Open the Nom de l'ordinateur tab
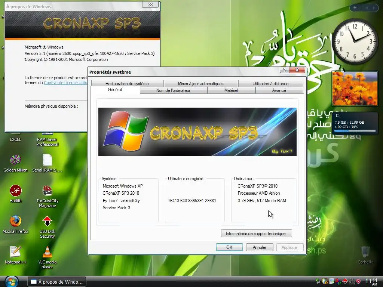383x287 pixels. click(174, 90)
